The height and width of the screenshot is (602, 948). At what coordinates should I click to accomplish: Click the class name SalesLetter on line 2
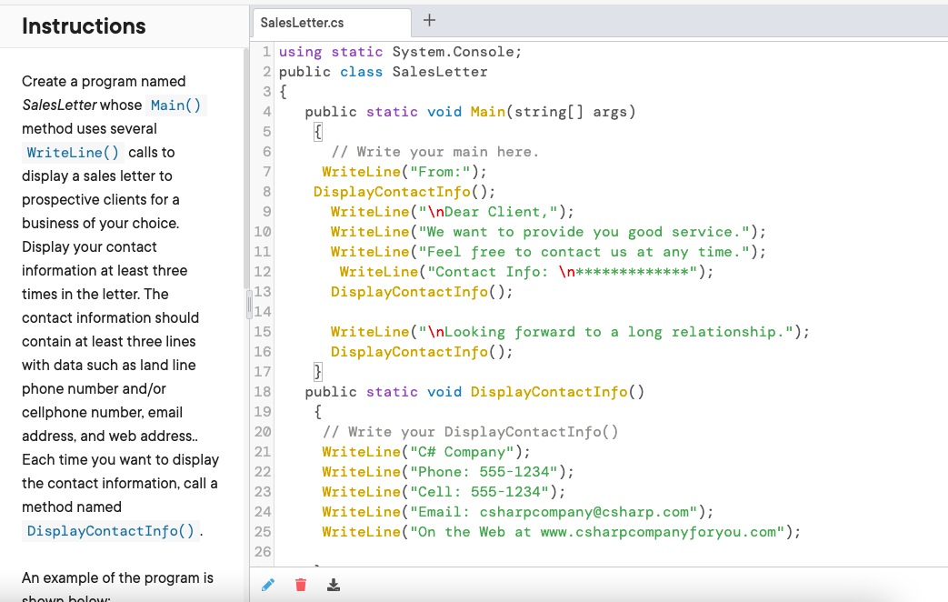[440, 71]
